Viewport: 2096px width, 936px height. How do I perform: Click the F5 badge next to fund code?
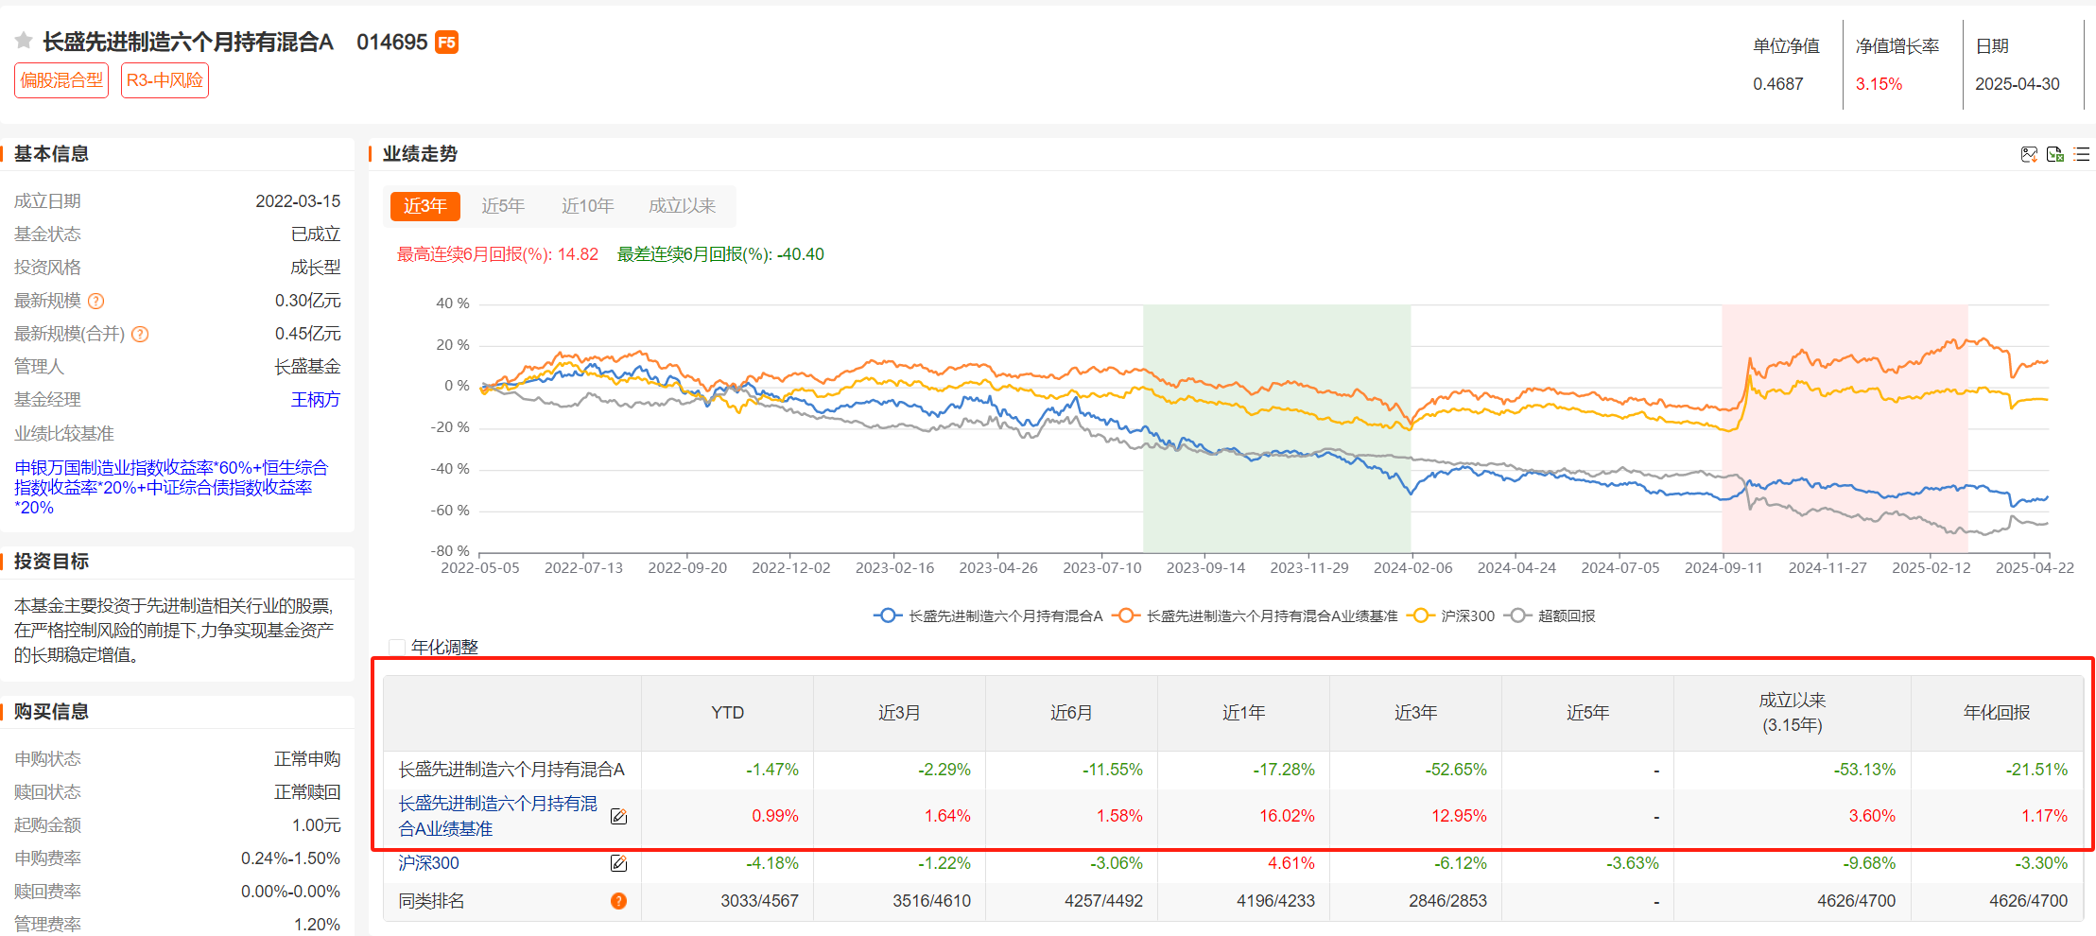coord(446,43)
